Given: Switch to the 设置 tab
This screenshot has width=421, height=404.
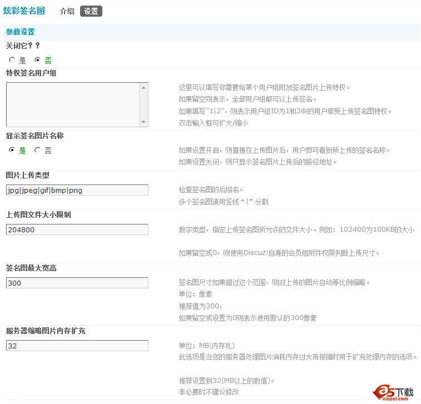Looking at the screenshot, I should [x=91, y=11].
